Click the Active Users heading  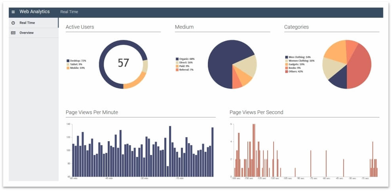pyautogui.click(x=80, y=27)
